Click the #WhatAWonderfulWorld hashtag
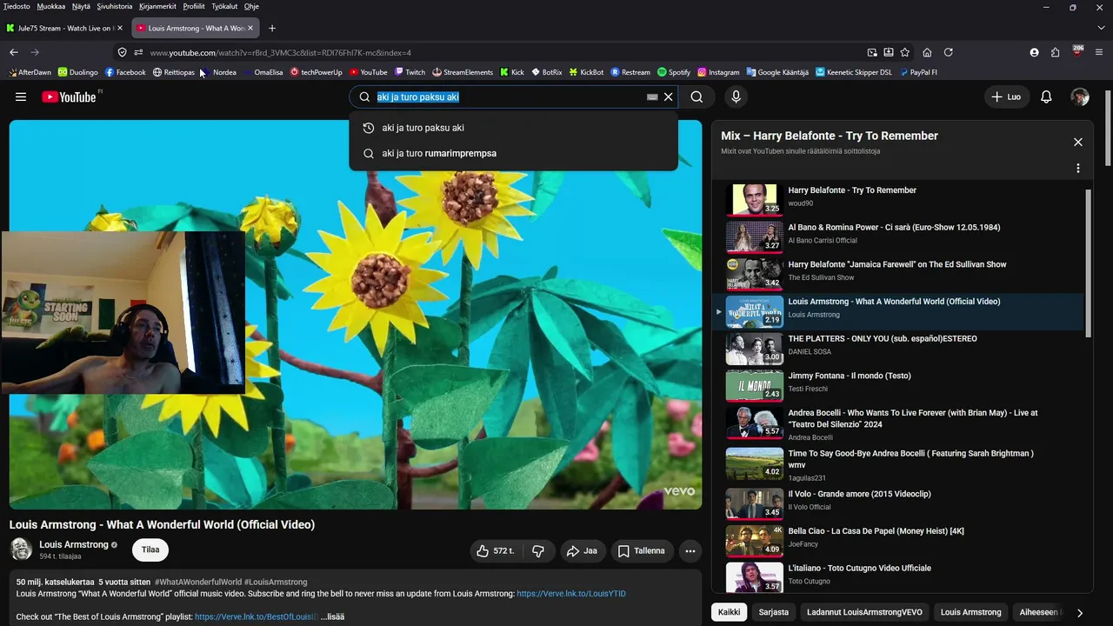 [x=198, y=582]
